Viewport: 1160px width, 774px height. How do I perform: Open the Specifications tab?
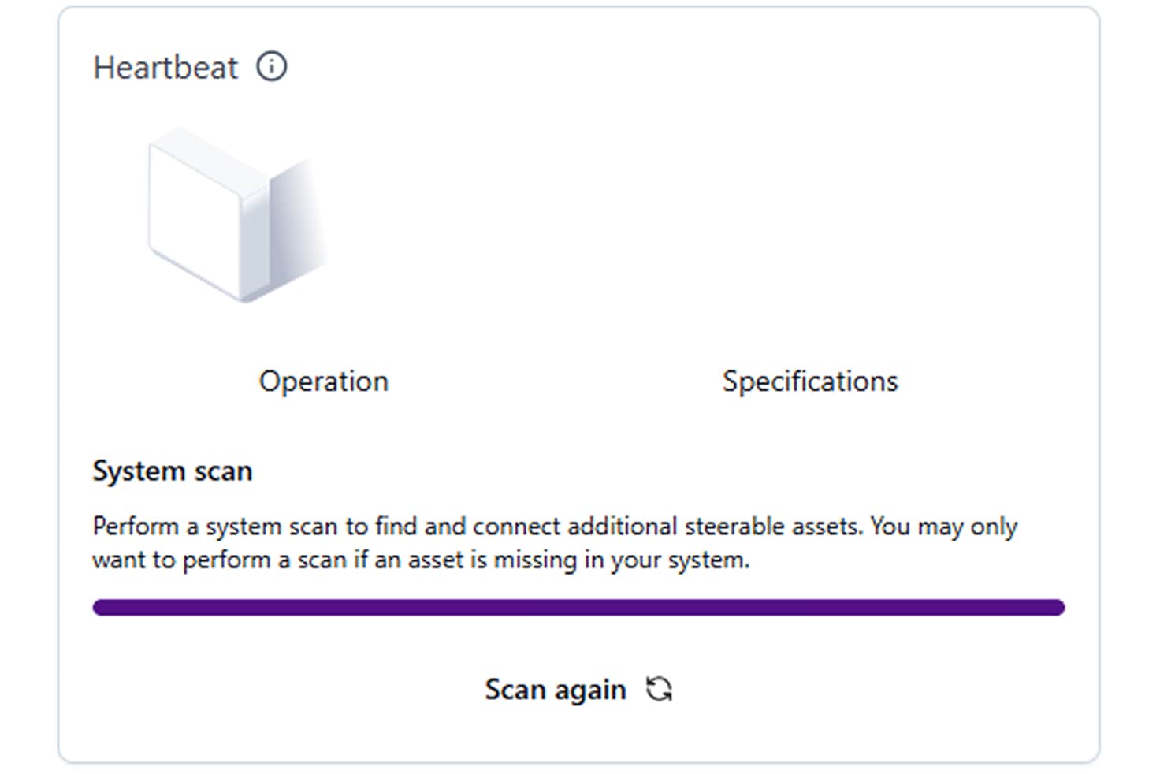pos(810,381)
